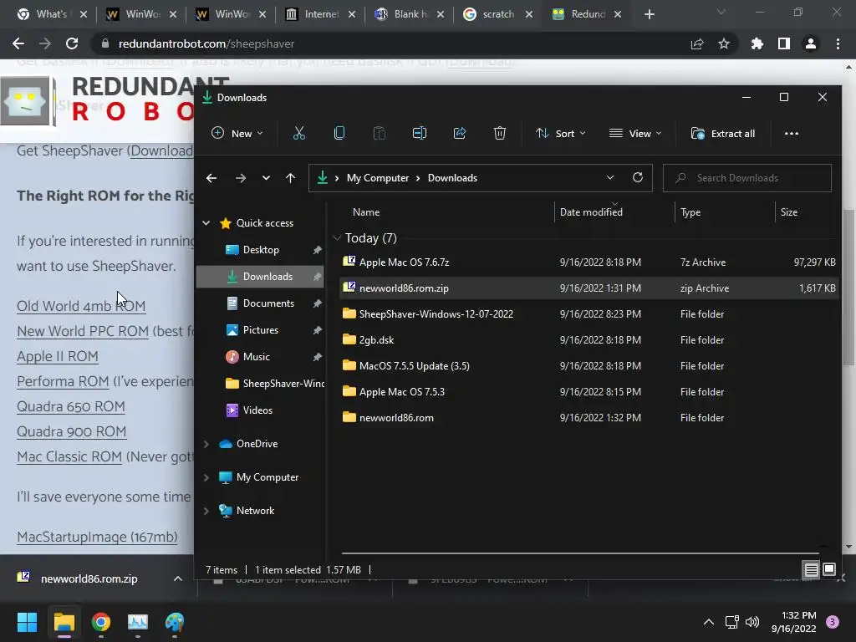
Task: Open File Explorer from the taskbar
Action: (x=64, y=622)
